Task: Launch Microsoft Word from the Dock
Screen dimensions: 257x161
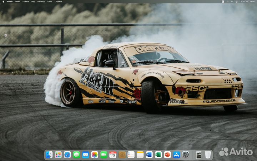Action: click(149, 155)
